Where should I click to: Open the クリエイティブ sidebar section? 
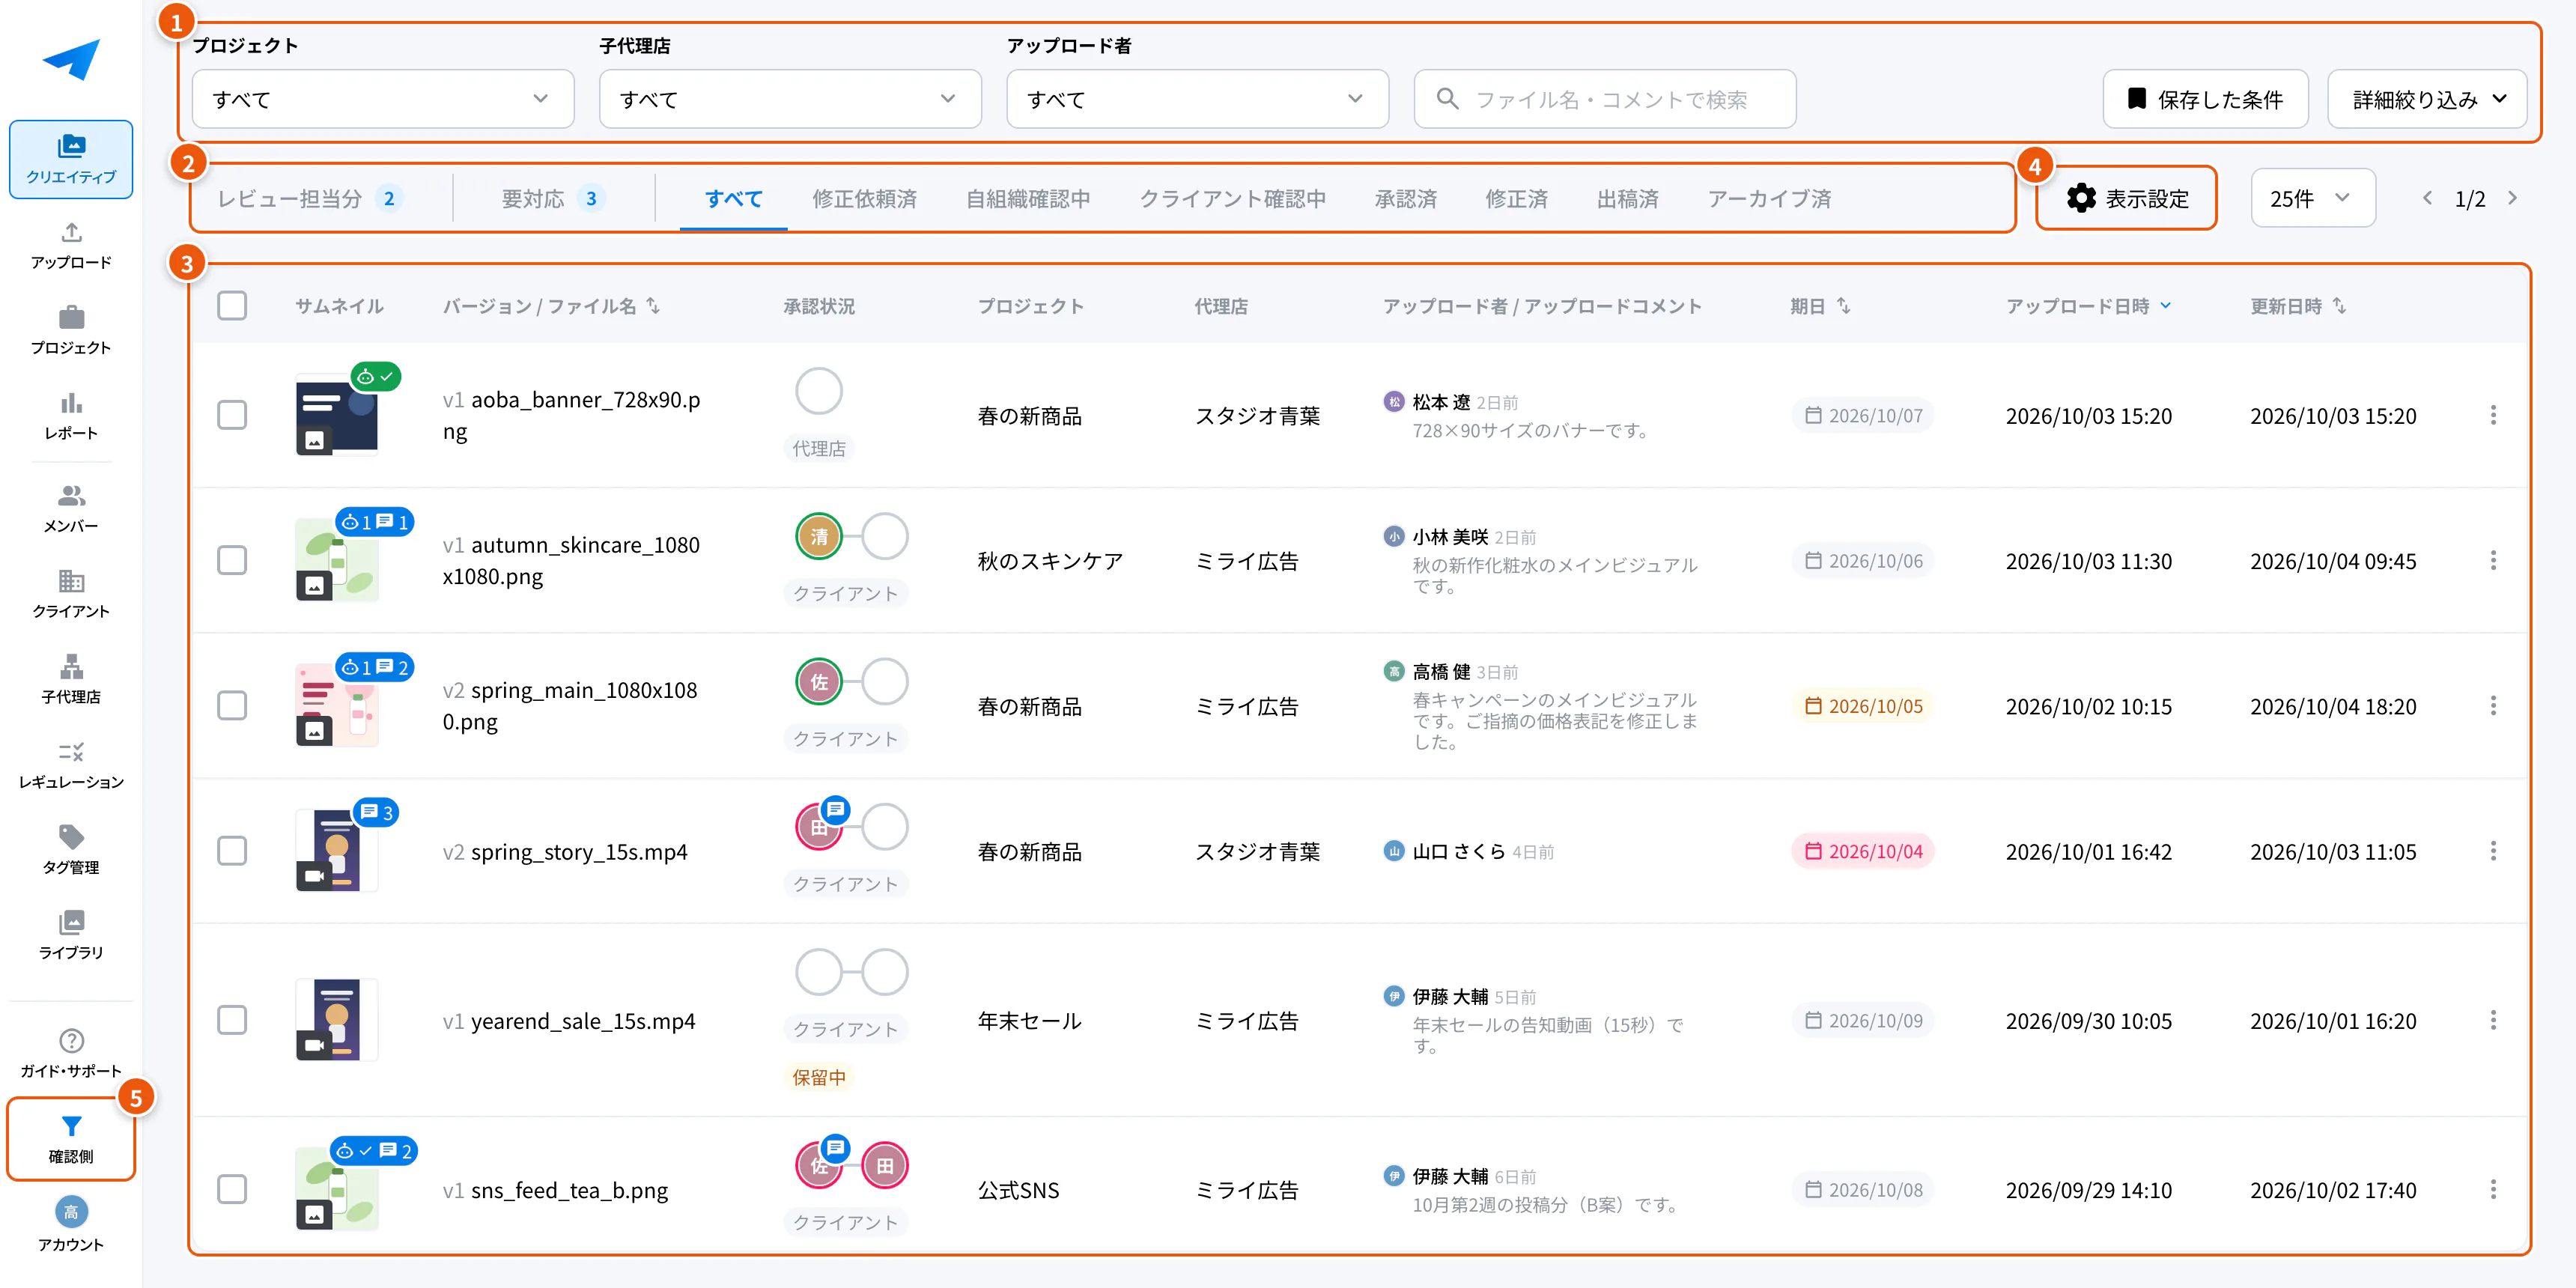coord(71,159)
